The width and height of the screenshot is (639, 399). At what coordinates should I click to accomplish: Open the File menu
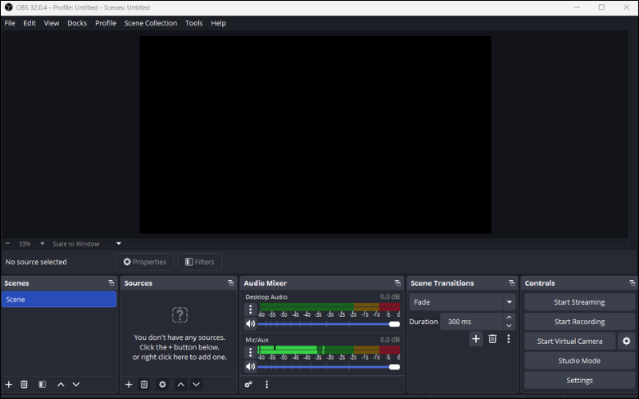pyautogui.click(x=10, y=23)
